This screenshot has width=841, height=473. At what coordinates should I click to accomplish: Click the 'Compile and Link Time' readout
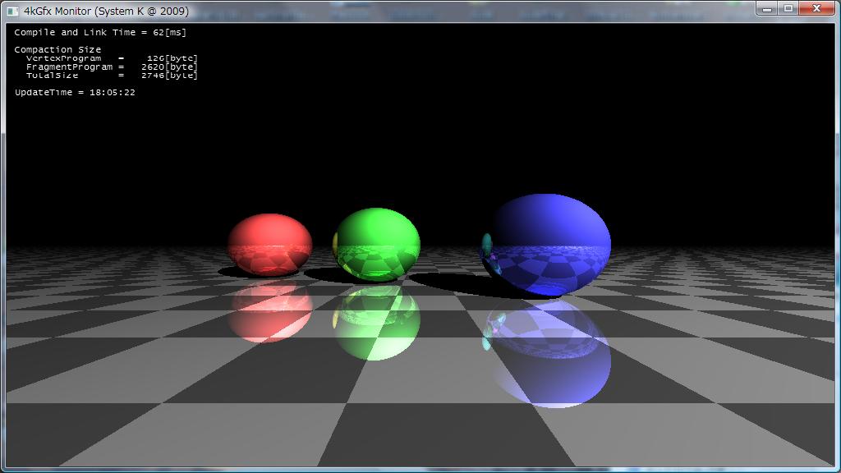pyautogui.click(x=100, y=32)
